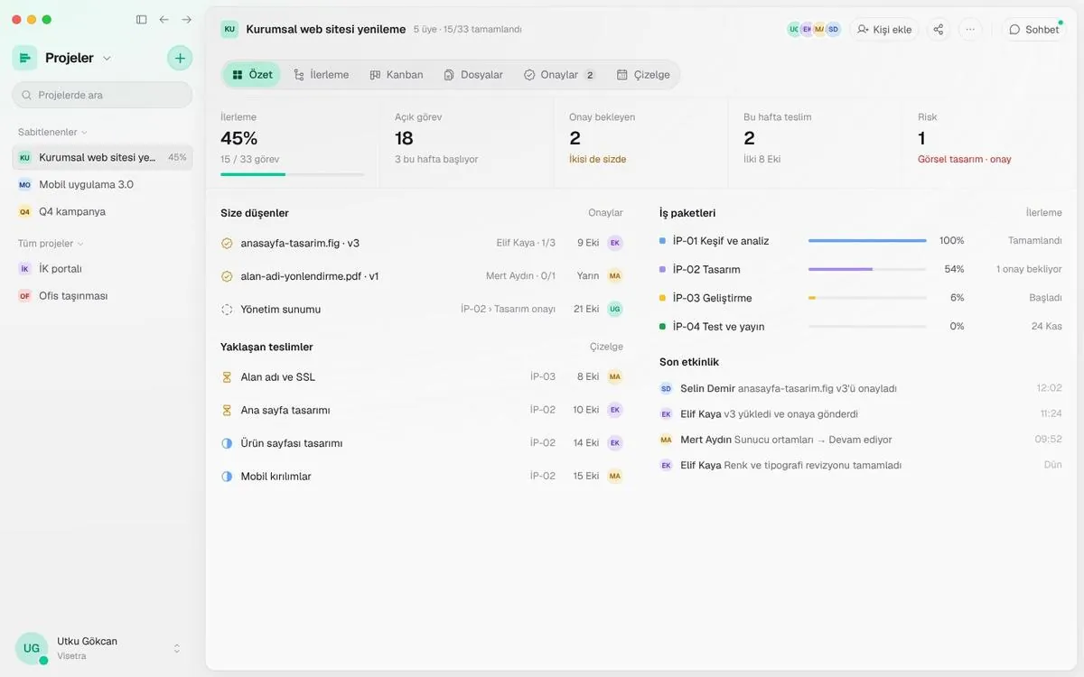Follow the İlerleme link beside İş paketleri

tap(1043, 213)
